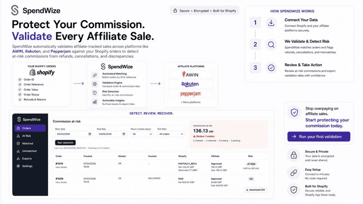Open the Unmatched sidebar section
Image resolution: width=363 pixels, height=204 pixels.
(x=30, y=151)
